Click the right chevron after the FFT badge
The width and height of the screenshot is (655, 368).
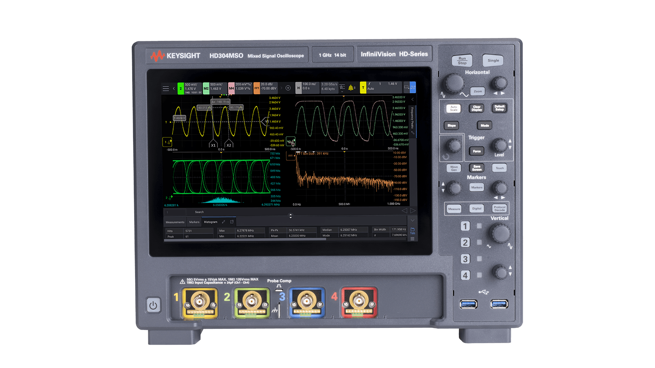tap(281, 88)
